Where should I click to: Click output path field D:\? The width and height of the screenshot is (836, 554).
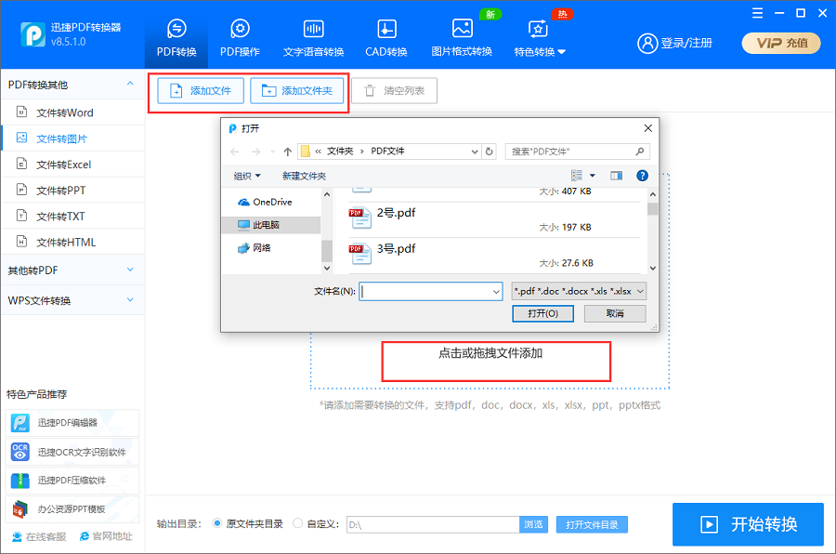433,524
